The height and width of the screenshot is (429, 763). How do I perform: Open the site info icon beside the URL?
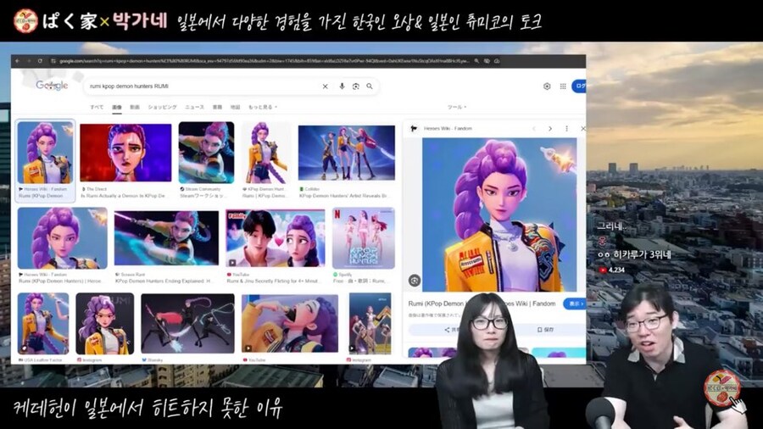53,61
